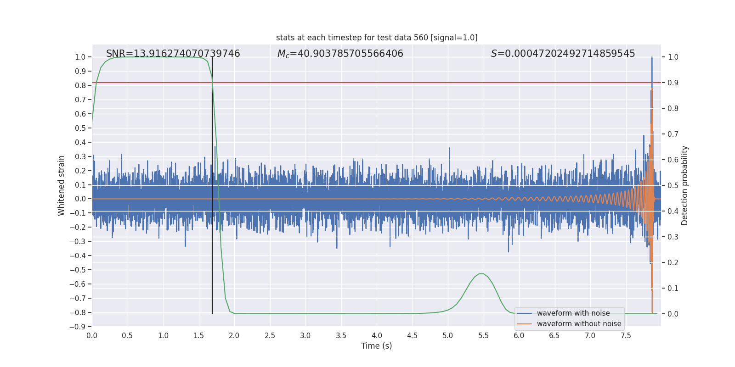Click the Time axis tick label 1.0

(163, 335)
